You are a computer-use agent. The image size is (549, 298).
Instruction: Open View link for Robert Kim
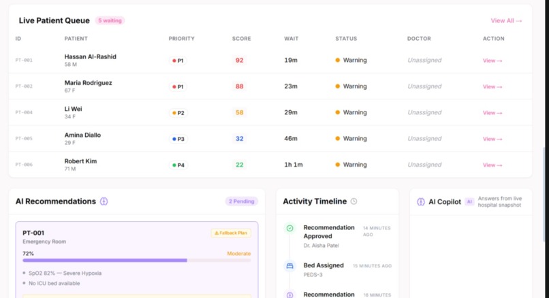[x=492, y=165]
